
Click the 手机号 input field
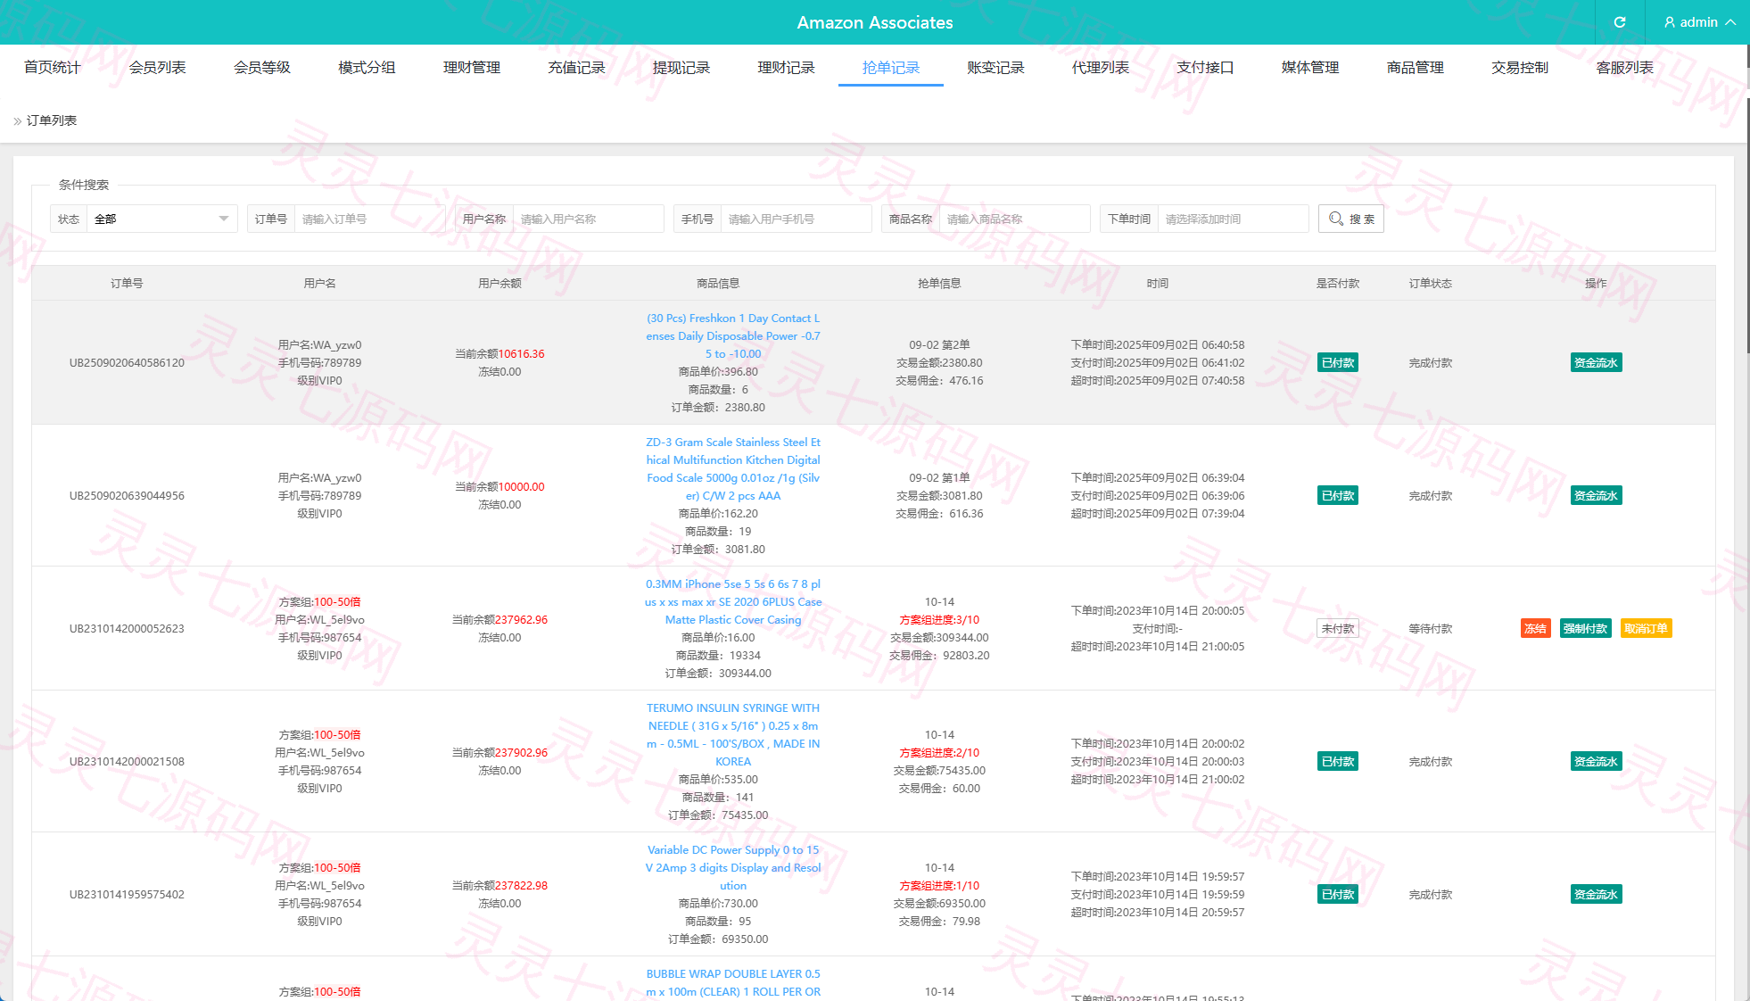pos(796,219)
